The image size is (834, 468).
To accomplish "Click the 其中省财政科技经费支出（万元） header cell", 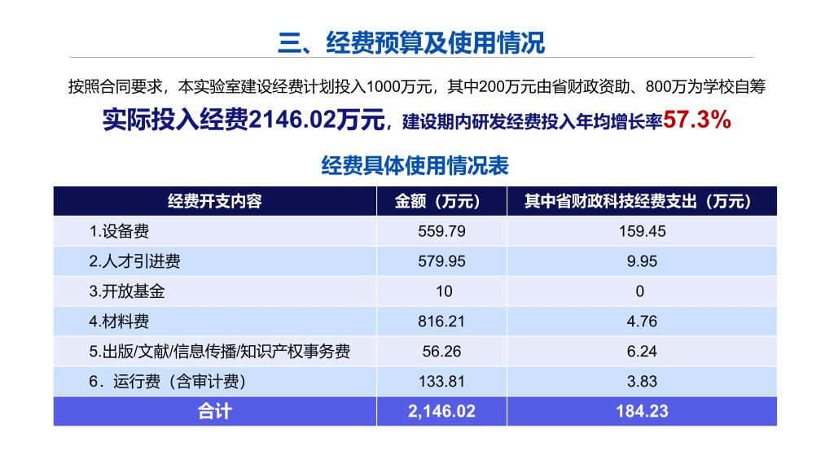I will (x=641, y=201).
